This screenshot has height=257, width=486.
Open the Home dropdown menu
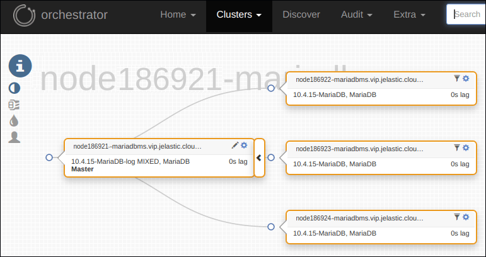[x=178, y=15]
